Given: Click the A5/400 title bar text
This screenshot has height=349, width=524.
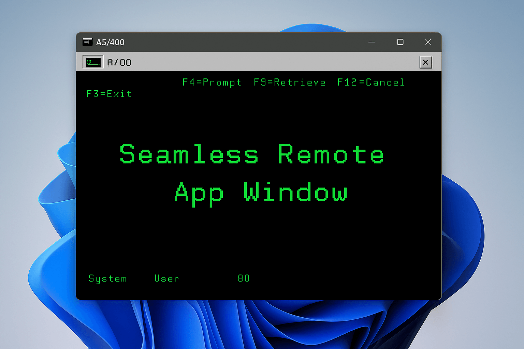Looking at the screenshot, I should pyautogui.click(x=111, y=42).
